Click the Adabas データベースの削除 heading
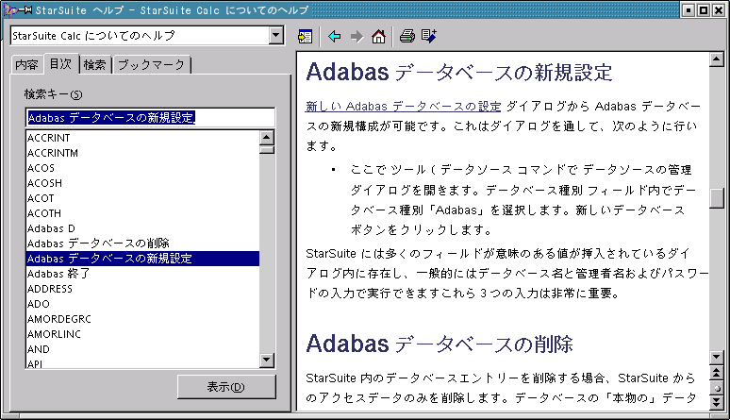730x420 pixels. (x=439, y=344)
